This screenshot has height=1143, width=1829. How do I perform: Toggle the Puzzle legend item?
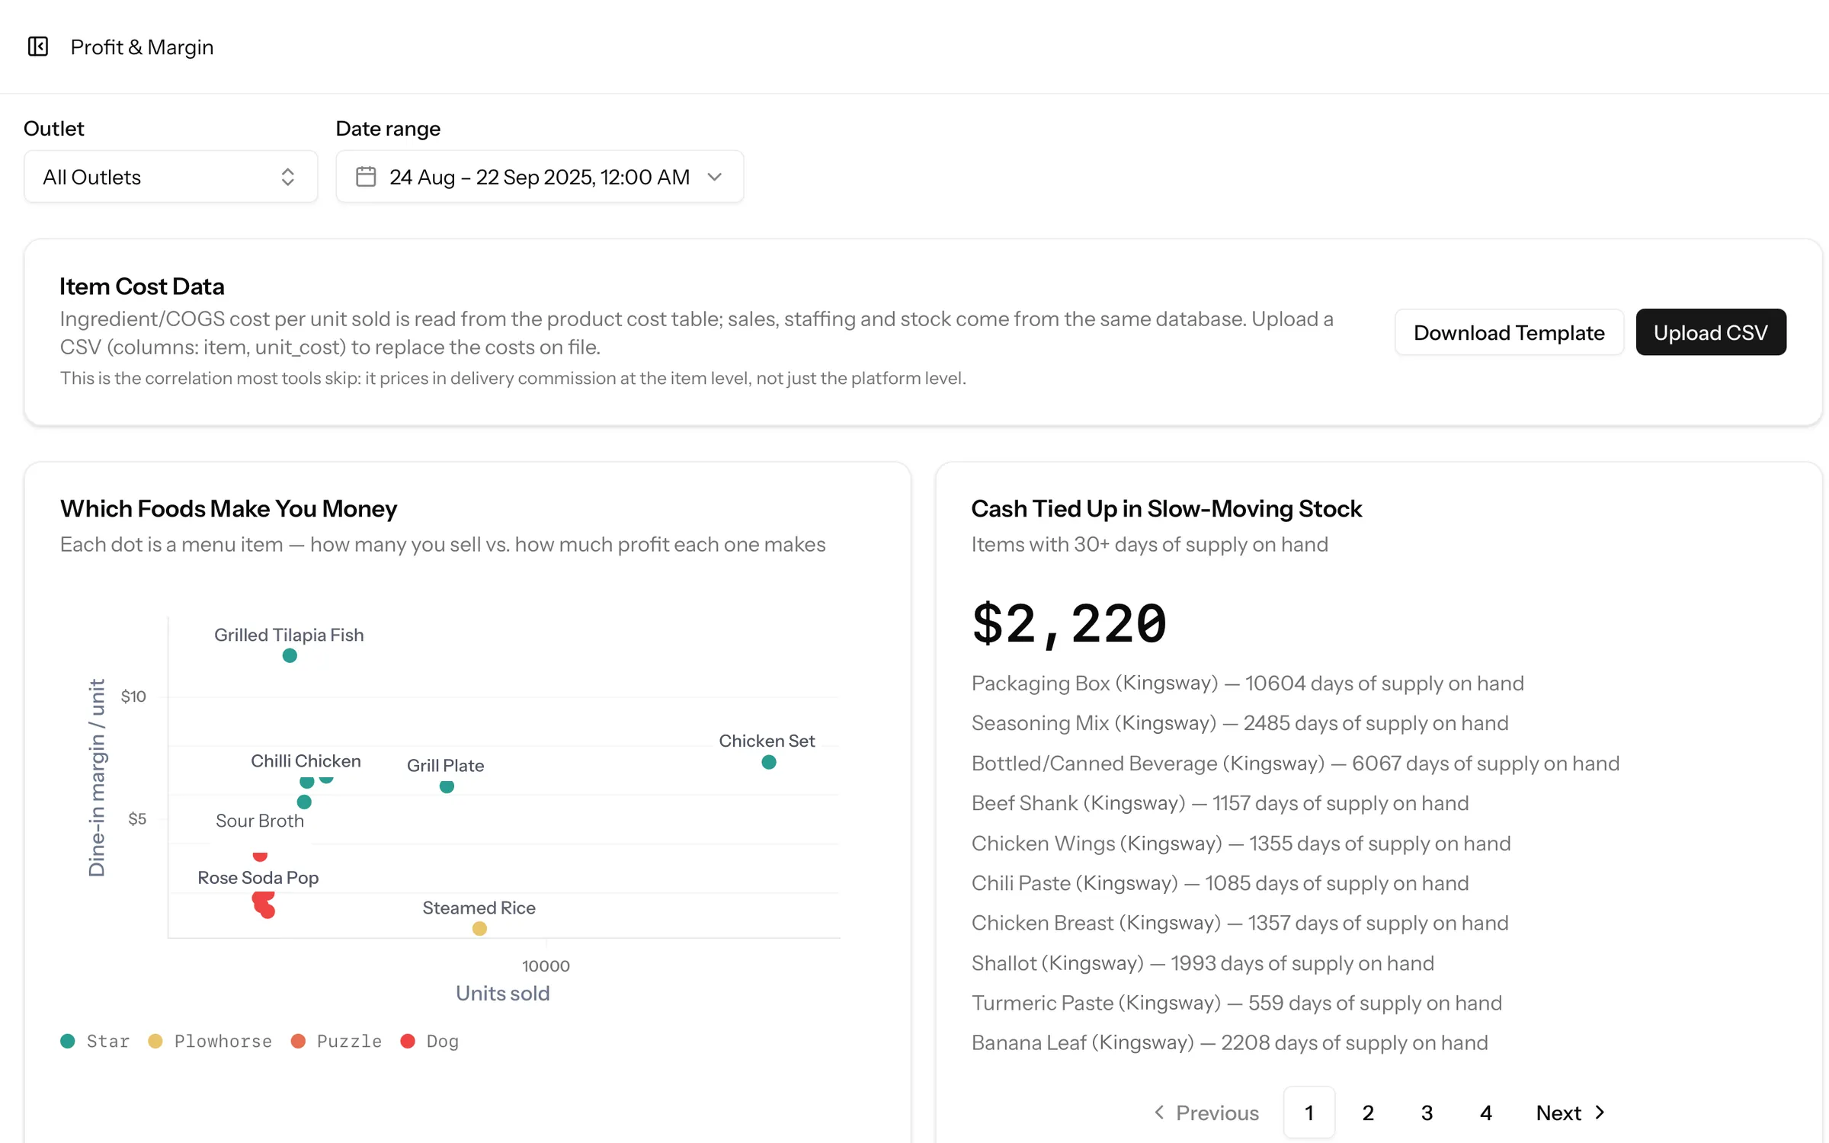[336, 1041]
